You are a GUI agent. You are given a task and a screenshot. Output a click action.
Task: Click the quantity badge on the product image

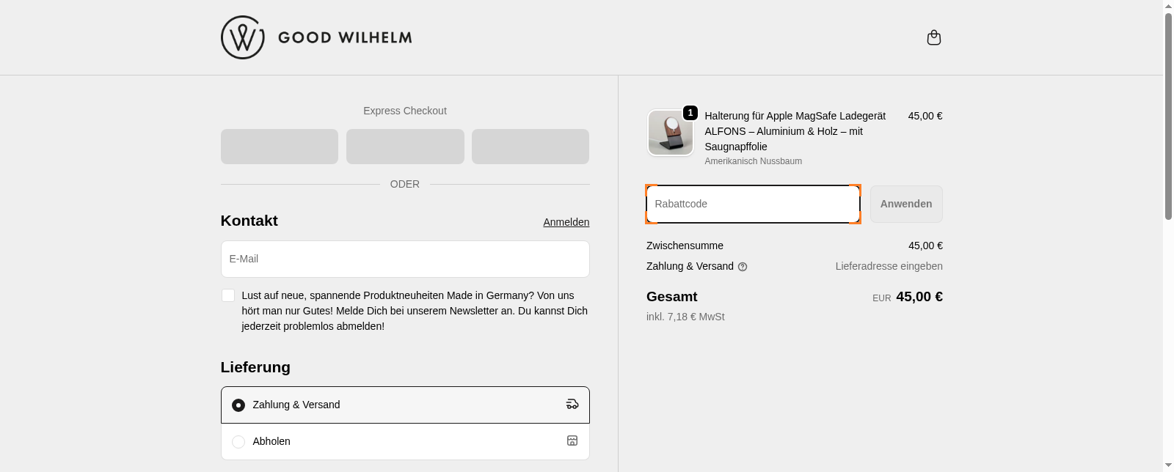click(x=690, y=113)
